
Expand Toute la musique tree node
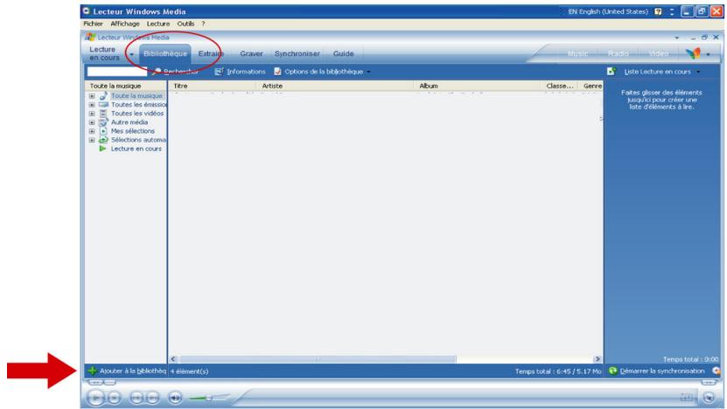(92, 96)
